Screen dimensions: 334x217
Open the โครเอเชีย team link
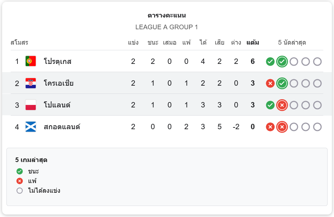click(59, 83)
